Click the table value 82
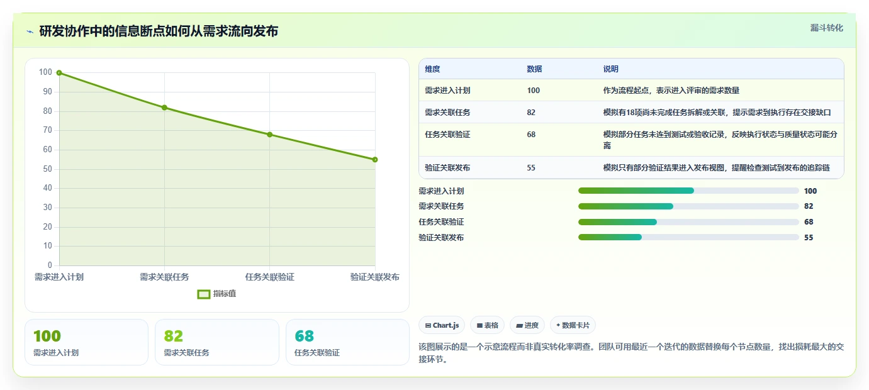Image resolution: width=869 pixels, height=390 pixels. click(531, 113)
